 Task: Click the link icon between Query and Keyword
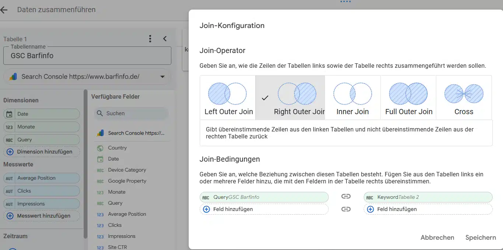click(x=346, y=196)
